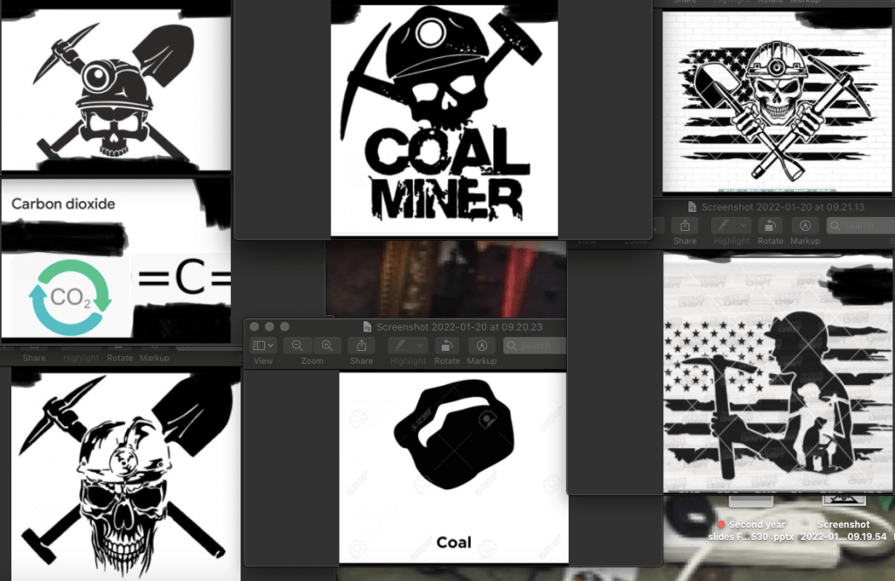
Task: Rotate the image in the 09.21.13 window
Action: point(771,226)
